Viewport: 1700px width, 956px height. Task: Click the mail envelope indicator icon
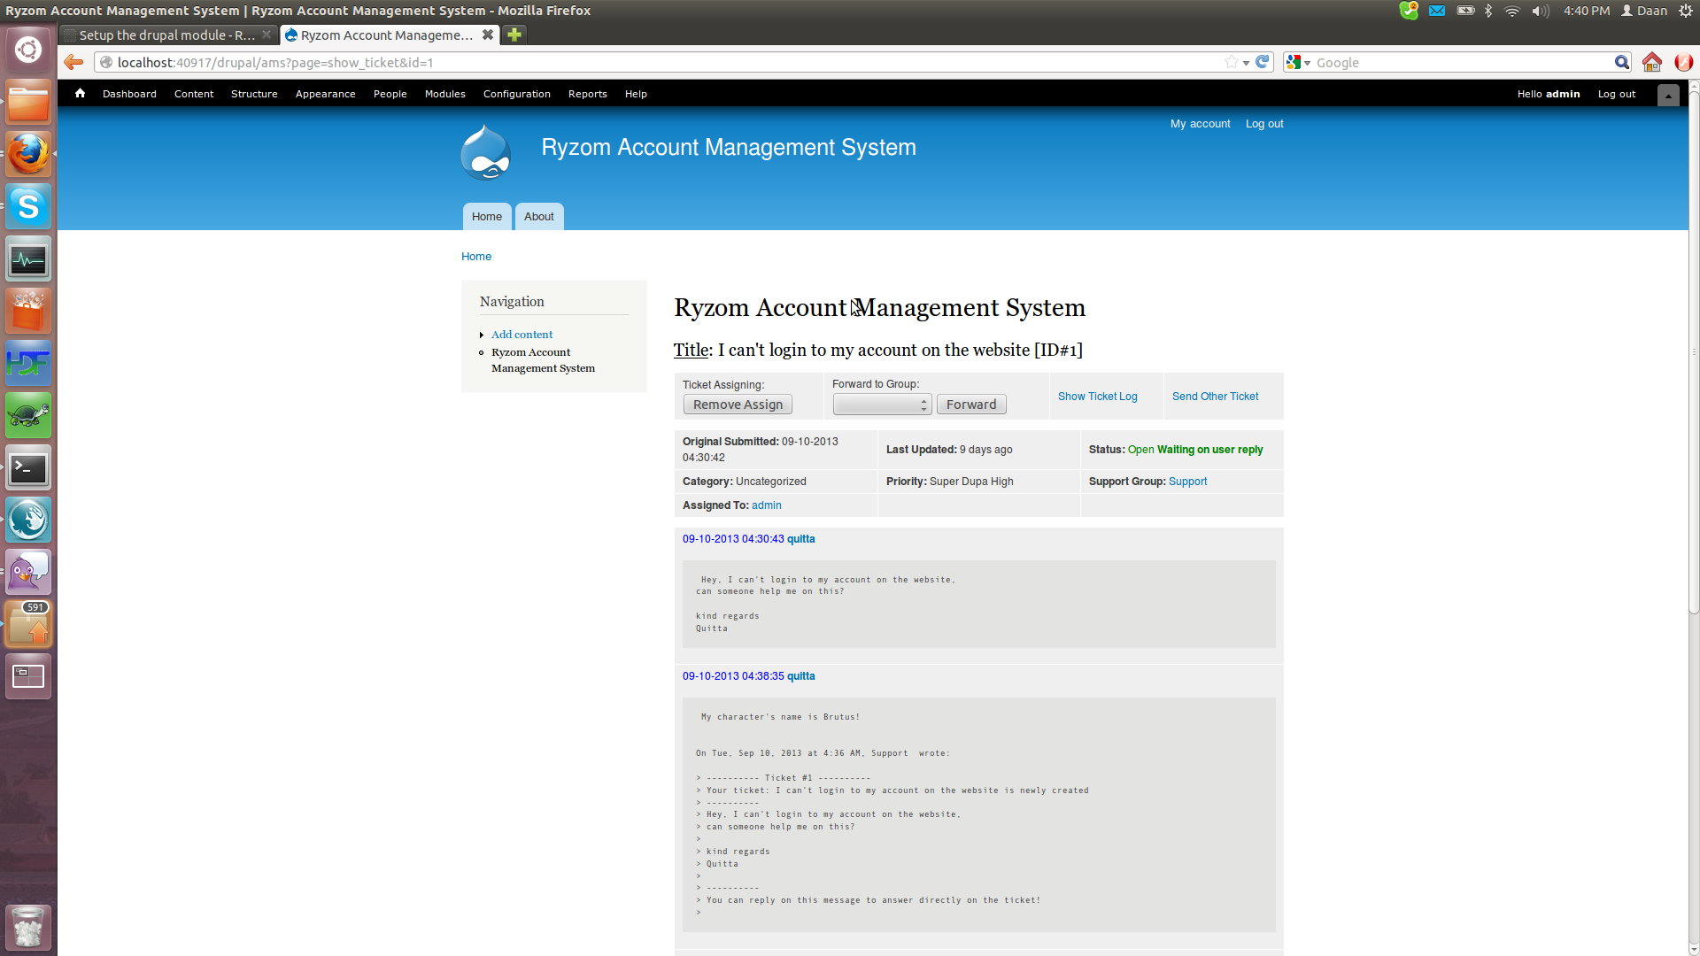(1437, 11)
